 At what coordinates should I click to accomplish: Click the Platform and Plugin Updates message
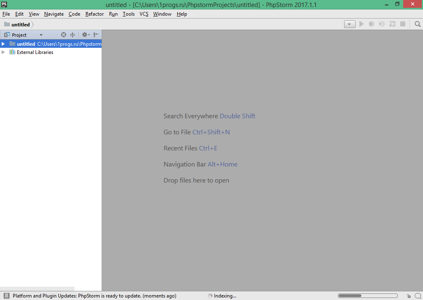point(95,296)
